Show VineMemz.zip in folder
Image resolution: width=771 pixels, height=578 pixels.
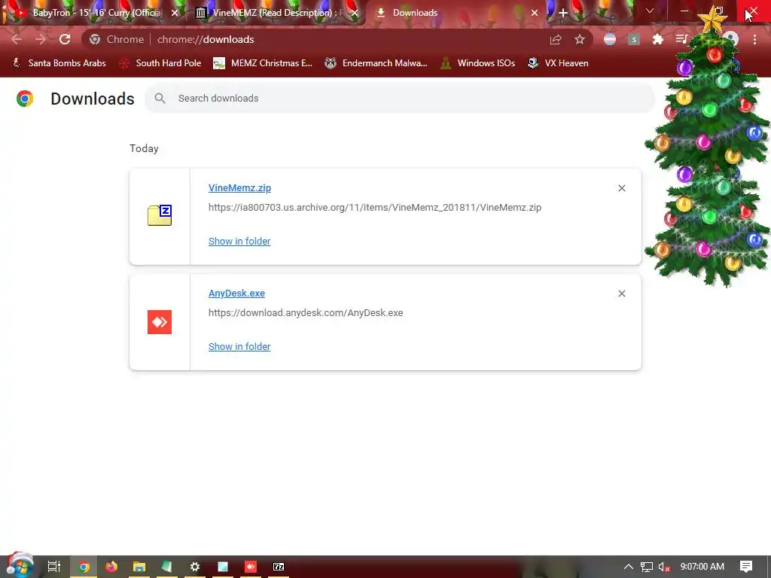(x=239, y=242)
